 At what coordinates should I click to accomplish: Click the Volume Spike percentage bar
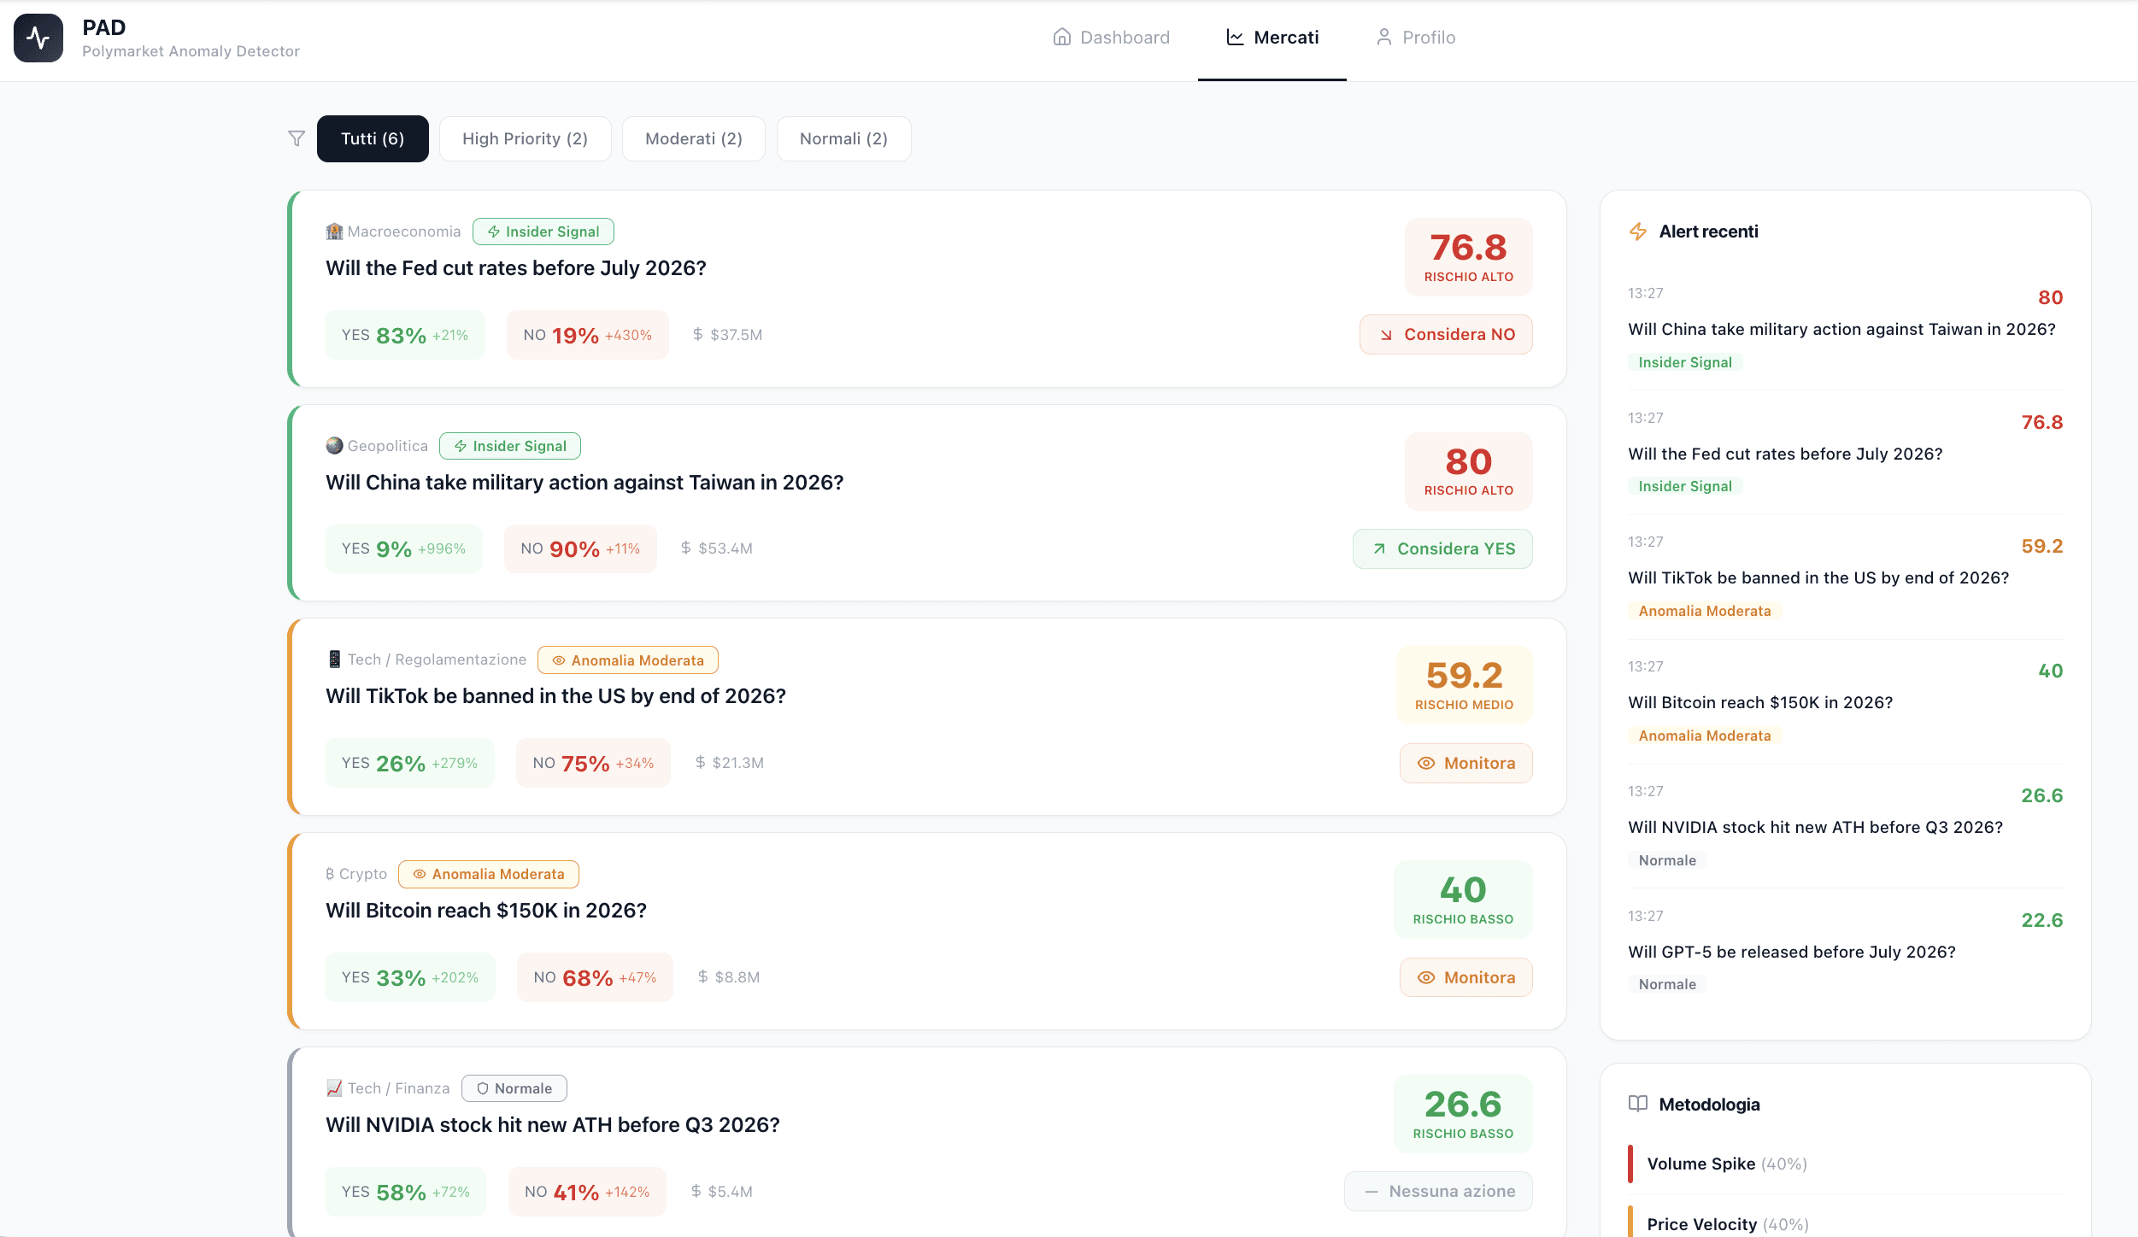click(x=1630, y=1163)
